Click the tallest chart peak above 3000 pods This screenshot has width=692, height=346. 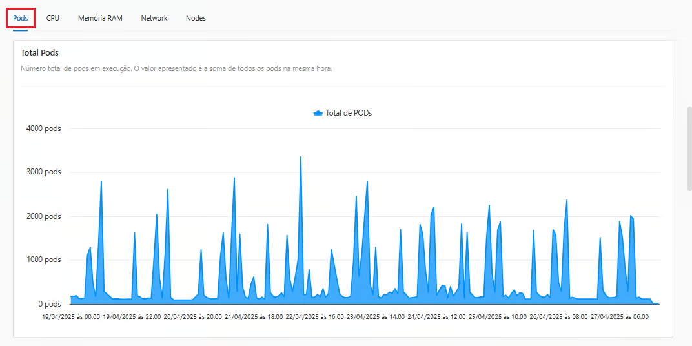point(301,157)
